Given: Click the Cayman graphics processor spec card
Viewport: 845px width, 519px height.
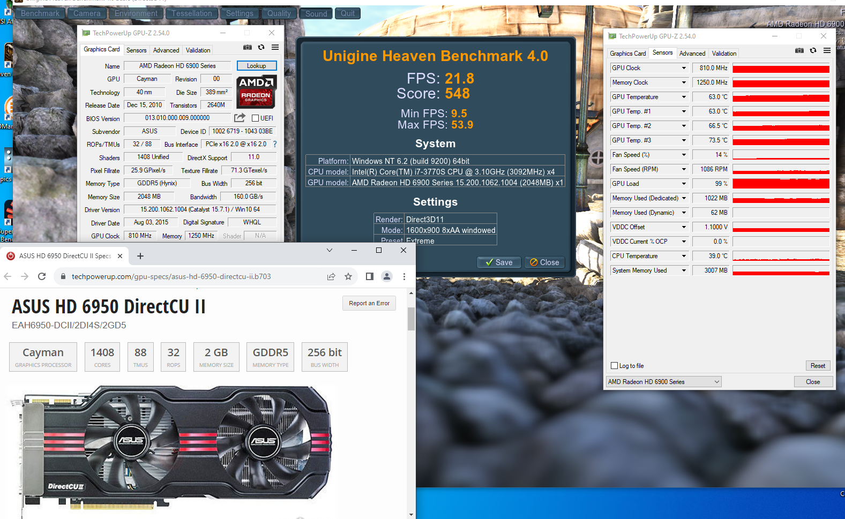Looking at the screenshot, I should click(43, 357).
